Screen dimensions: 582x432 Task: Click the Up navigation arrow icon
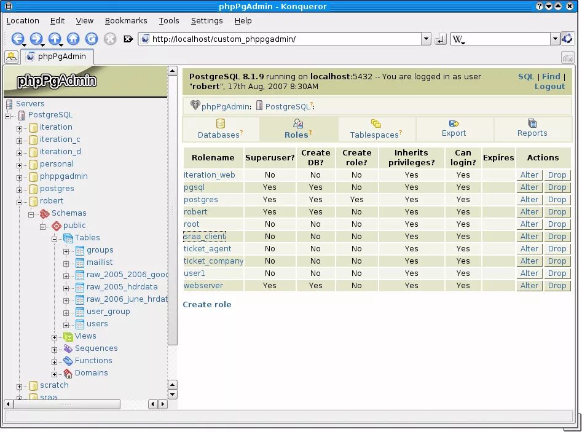pyautogui.click(x=55, y=39)
